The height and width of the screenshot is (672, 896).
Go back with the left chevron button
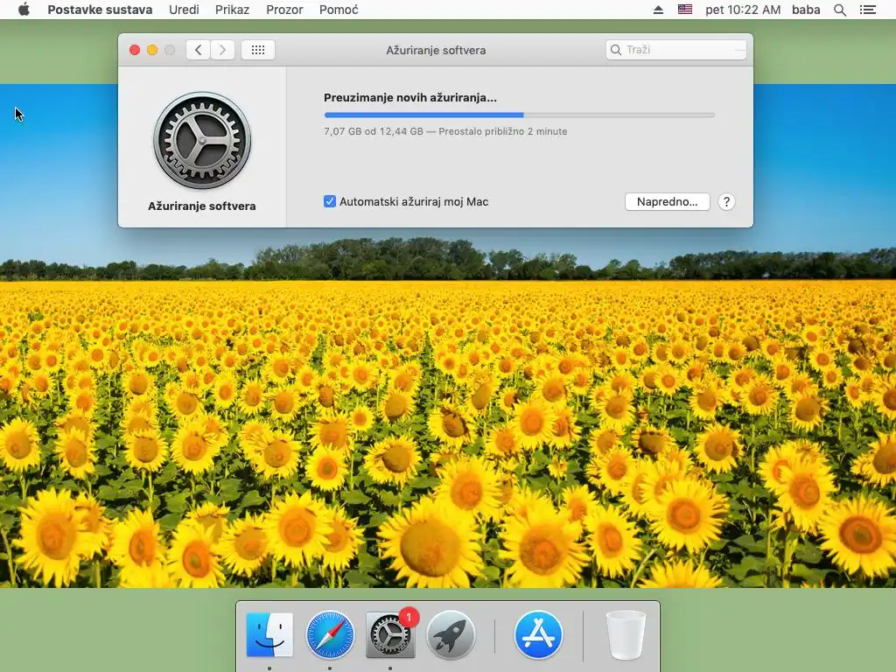coord(198,50)
